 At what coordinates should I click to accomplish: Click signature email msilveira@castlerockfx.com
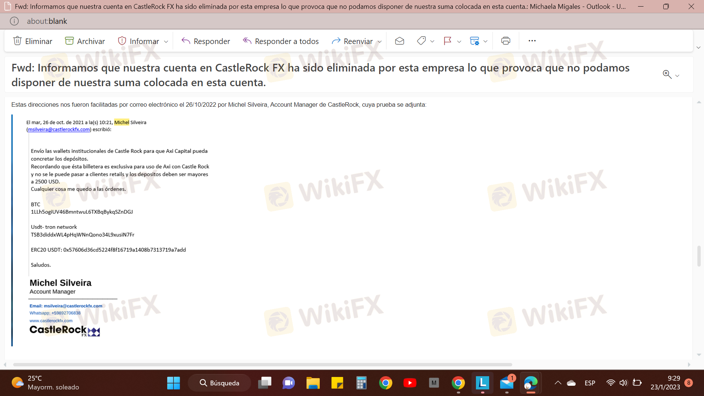point(73,306)
